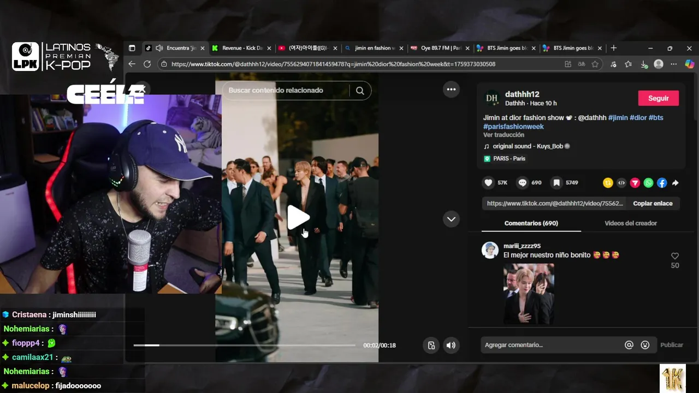Open a new browser tab

[x=614, y=48]
